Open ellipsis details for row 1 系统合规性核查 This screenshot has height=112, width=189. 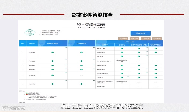click(66, 48)
